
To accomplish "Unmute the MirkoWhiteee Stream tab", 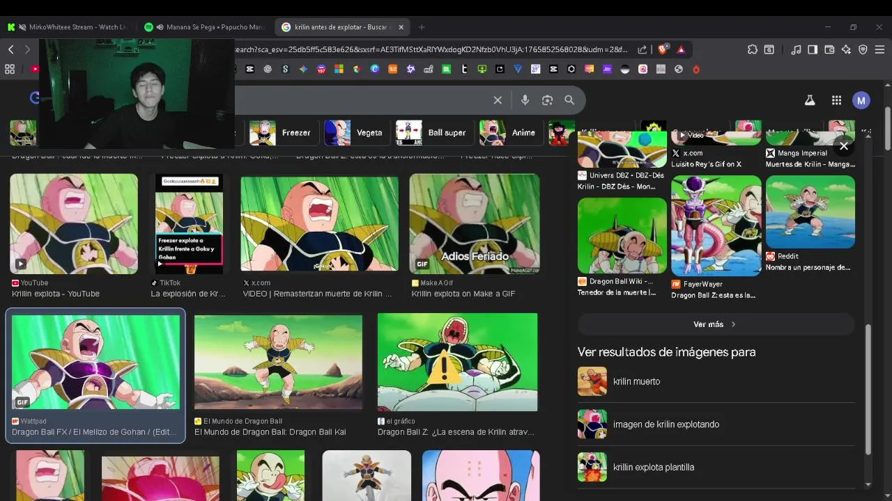I will (x=23, y=27).
